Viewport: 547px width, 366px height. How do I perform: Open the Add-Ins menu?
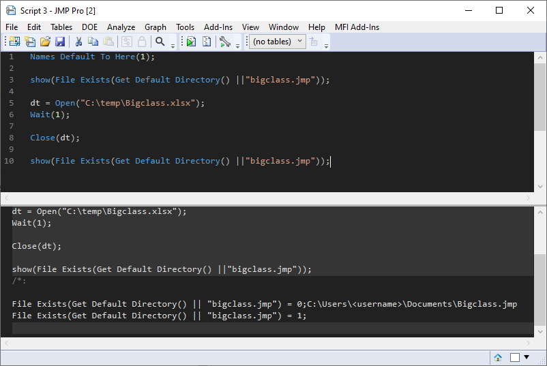pos(218,27)
